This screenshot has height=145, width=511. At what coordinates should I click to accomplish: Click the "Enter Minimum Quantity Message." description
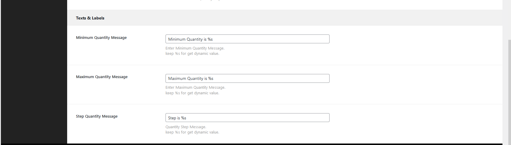pos(195,48)
